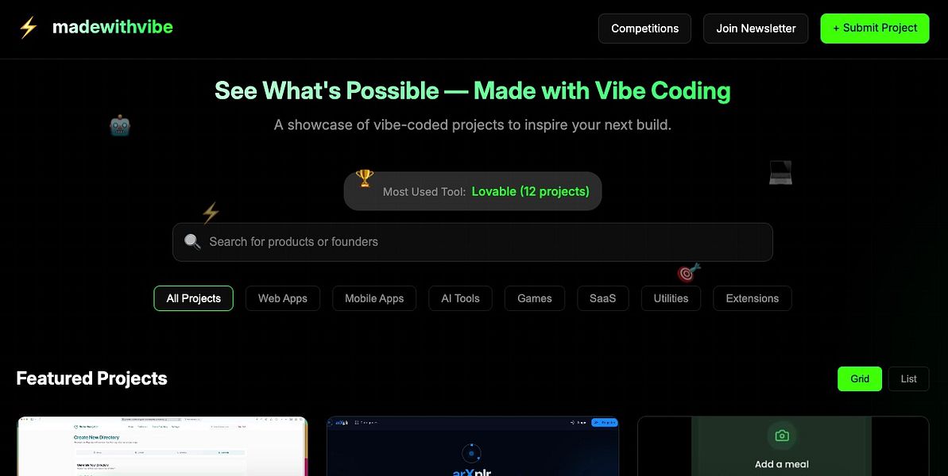Click the Submit Project button
The height and width of the screenshot is (476, 948).
[874, 28]
